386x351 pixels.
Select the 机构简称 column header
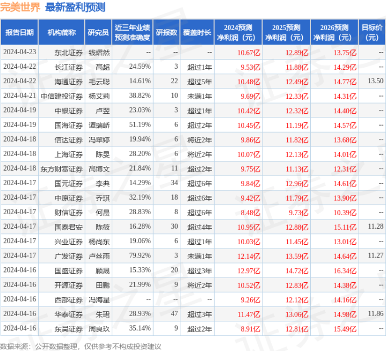tap(62, 33)
